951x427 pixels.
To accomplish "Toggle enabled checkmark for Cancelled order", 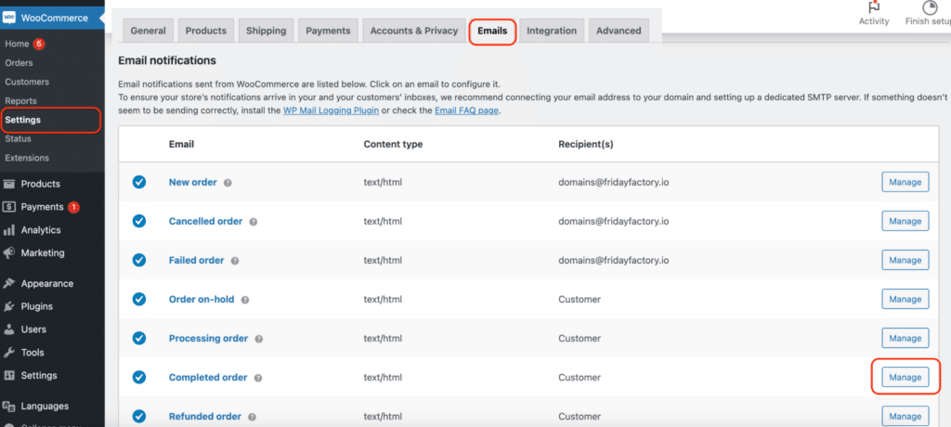I will tap(139, 221).
